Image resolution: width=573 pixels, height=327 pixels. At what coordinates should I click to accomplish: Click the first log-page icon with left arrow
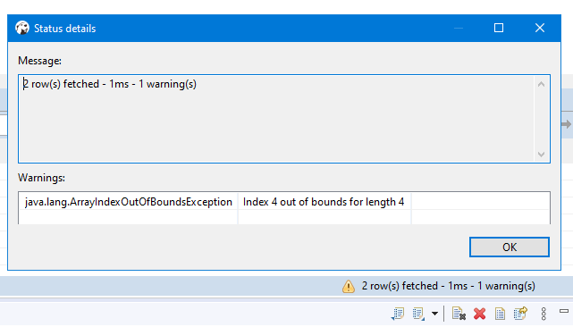point(398,314)
